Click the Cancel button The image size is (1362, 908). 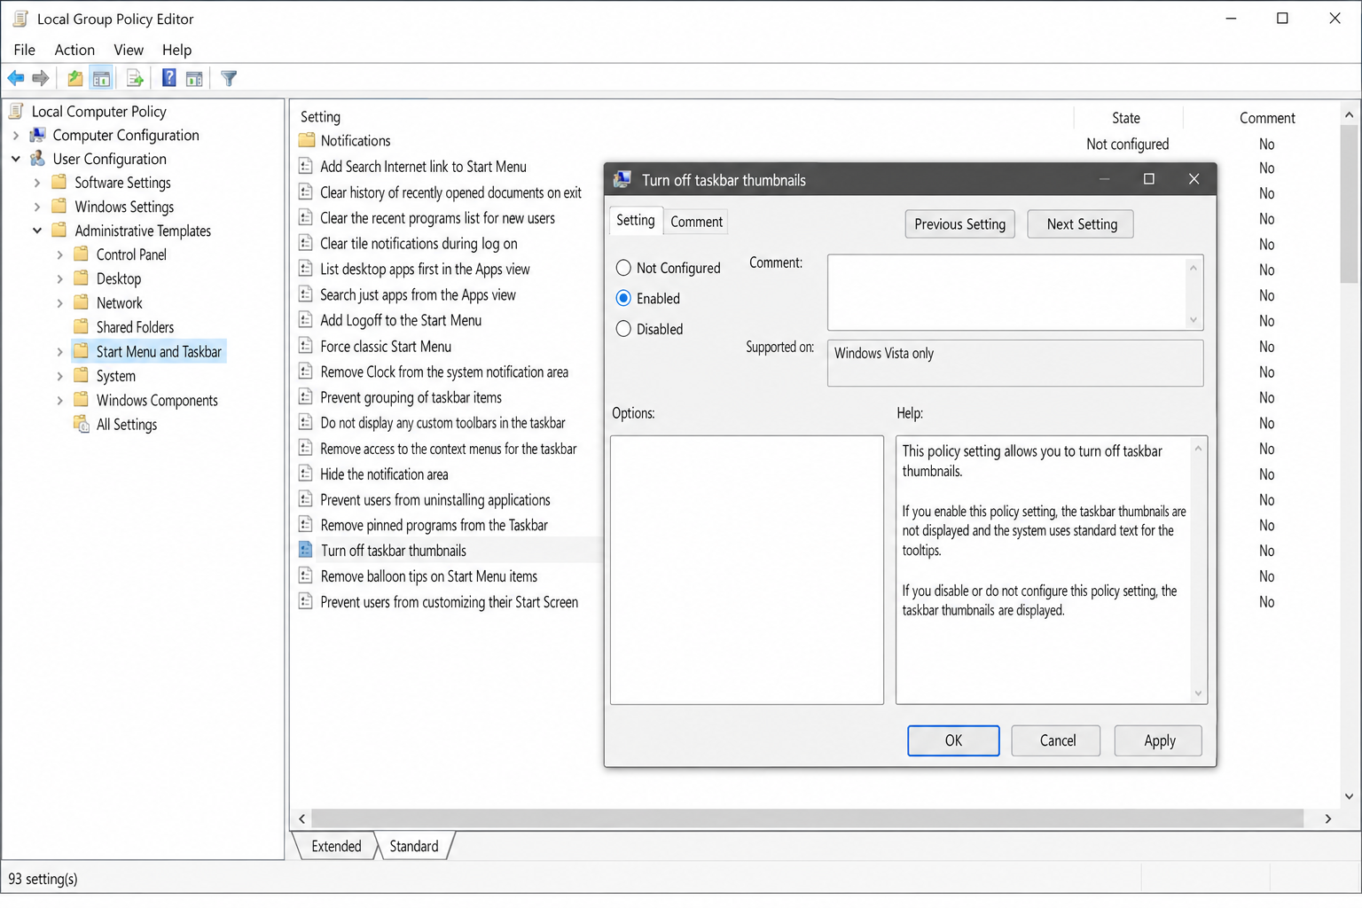point(1057,740)
